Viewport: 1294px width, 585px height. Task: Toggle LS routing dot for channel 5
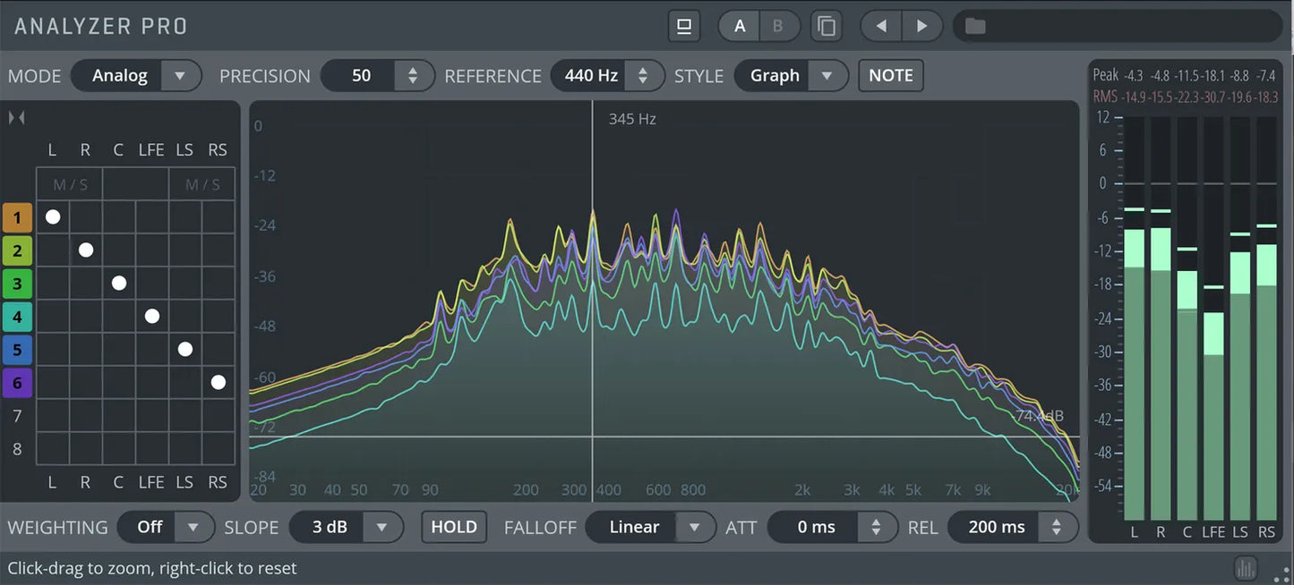tap(185, 349)
